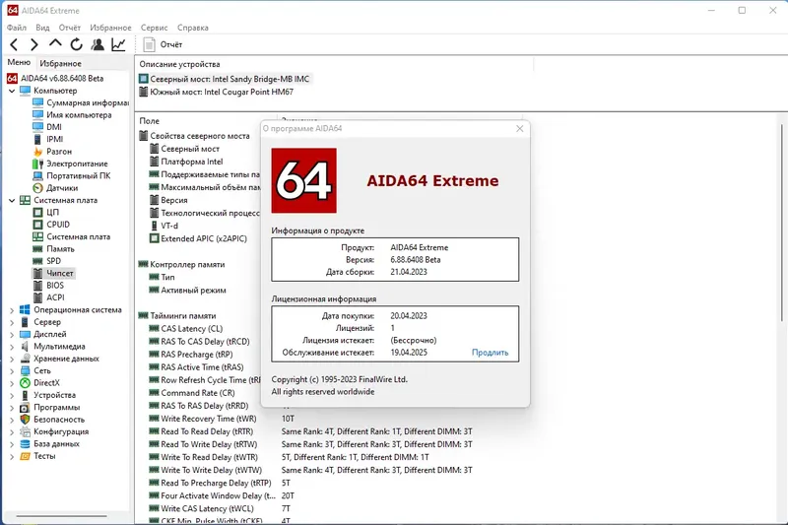Open the Портативный ПК laptop icon item
This screenshot has width=788, height=525.
pyautogui.click(x=37, y=176)
